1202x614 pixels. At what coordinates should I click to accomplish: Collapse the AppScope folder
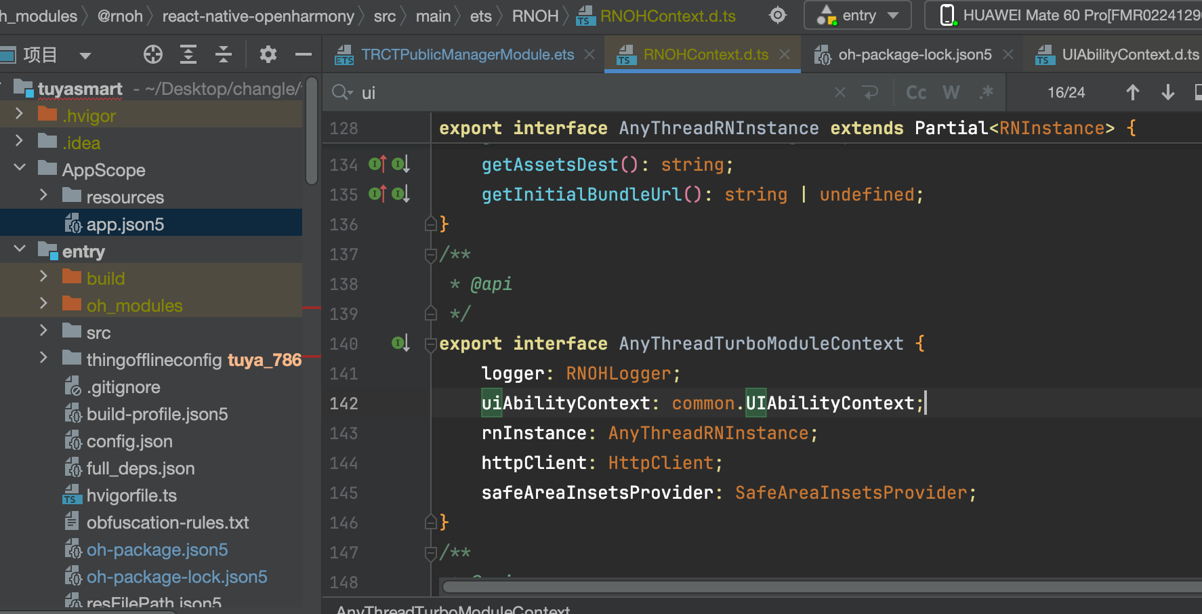point(20,167)
